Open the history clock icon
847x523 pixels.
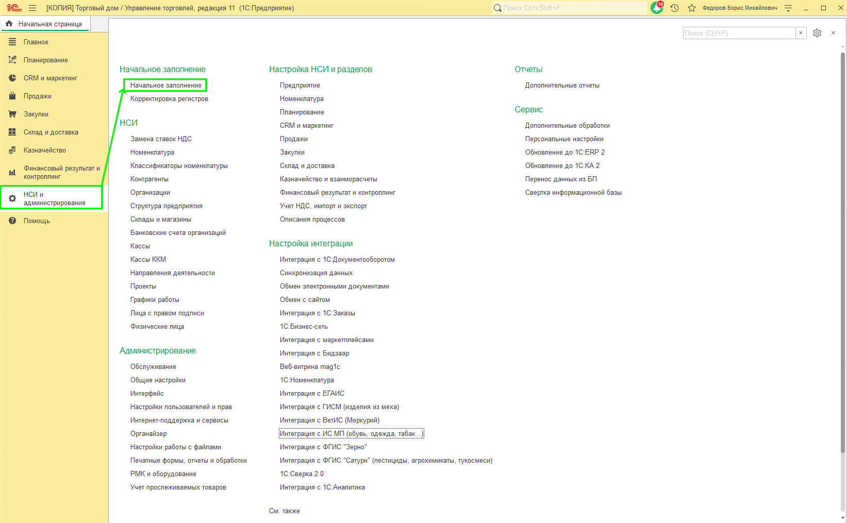point(674,8)
